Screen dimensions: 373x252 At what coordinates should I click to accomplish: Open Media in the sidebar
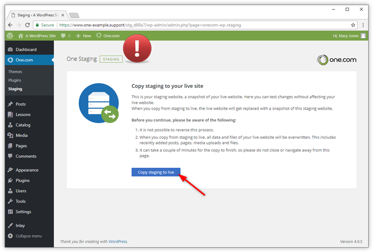click(29, 136)
